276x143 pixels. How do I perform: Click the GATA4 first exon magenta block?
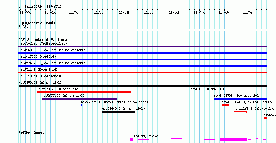pyautogui.click(x=131, y=140)
